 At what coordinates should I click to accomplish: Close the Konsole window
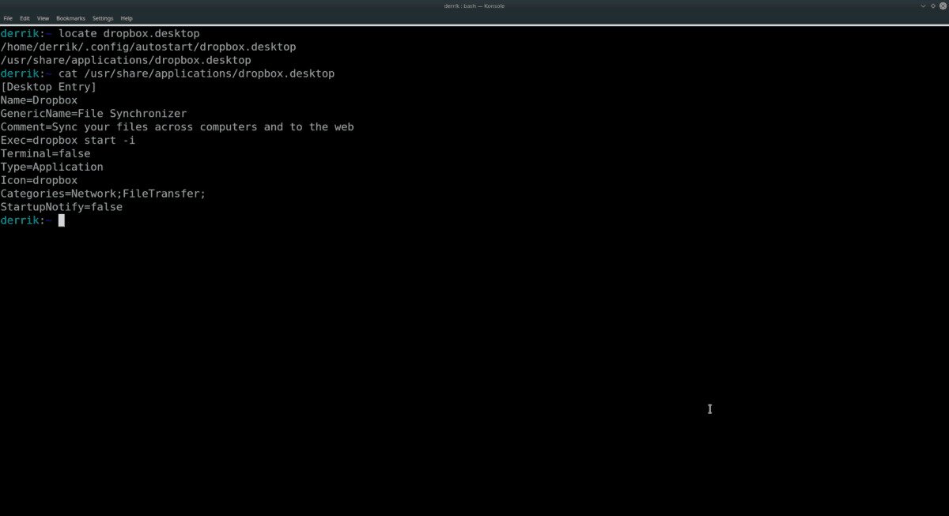click(x=943, y=6)
